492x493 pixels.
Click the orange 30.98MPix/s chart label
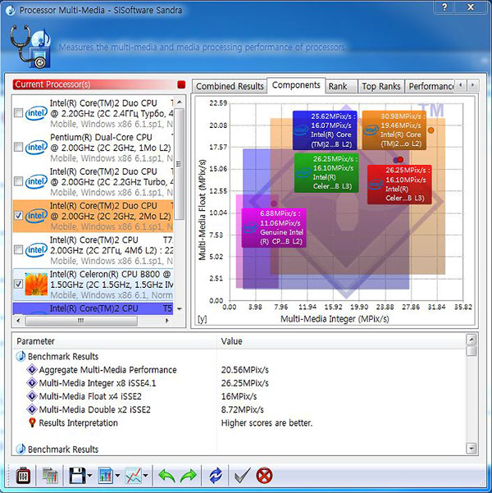tap(394, 130)
